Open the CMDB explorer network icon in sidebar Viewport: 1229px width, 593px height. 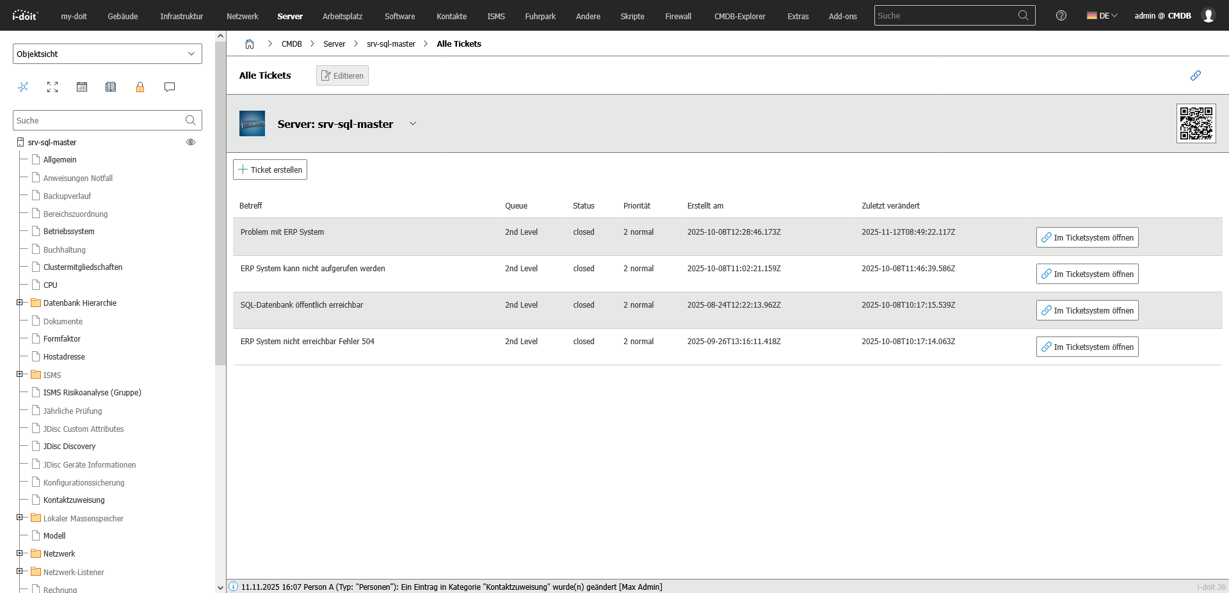click(23, 87)
